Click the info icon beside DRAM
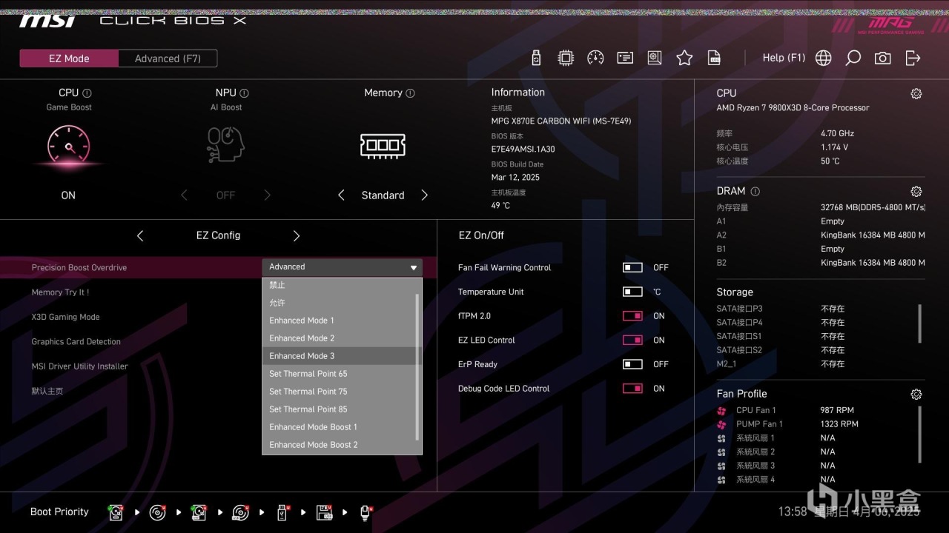The image size is (949, 533). (x=755, y=191)
